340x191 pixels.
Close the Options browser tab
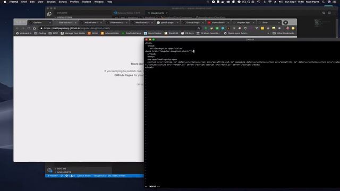pyautogui.click(x=50, y=22)
